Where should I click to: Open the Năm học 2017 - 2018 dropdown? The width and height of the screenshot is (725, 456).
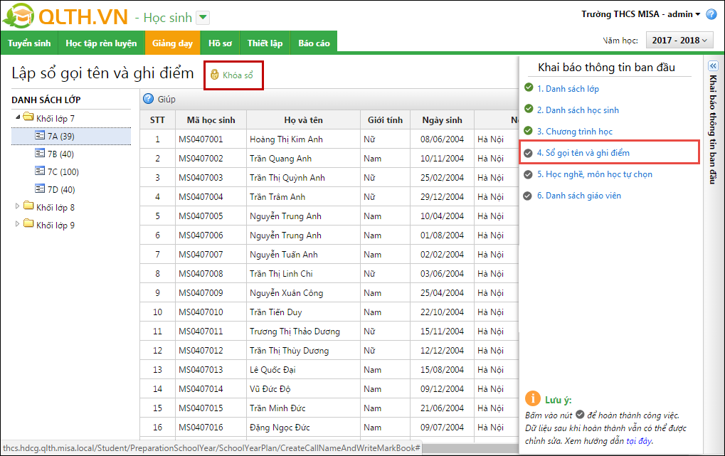pos(679,41)
